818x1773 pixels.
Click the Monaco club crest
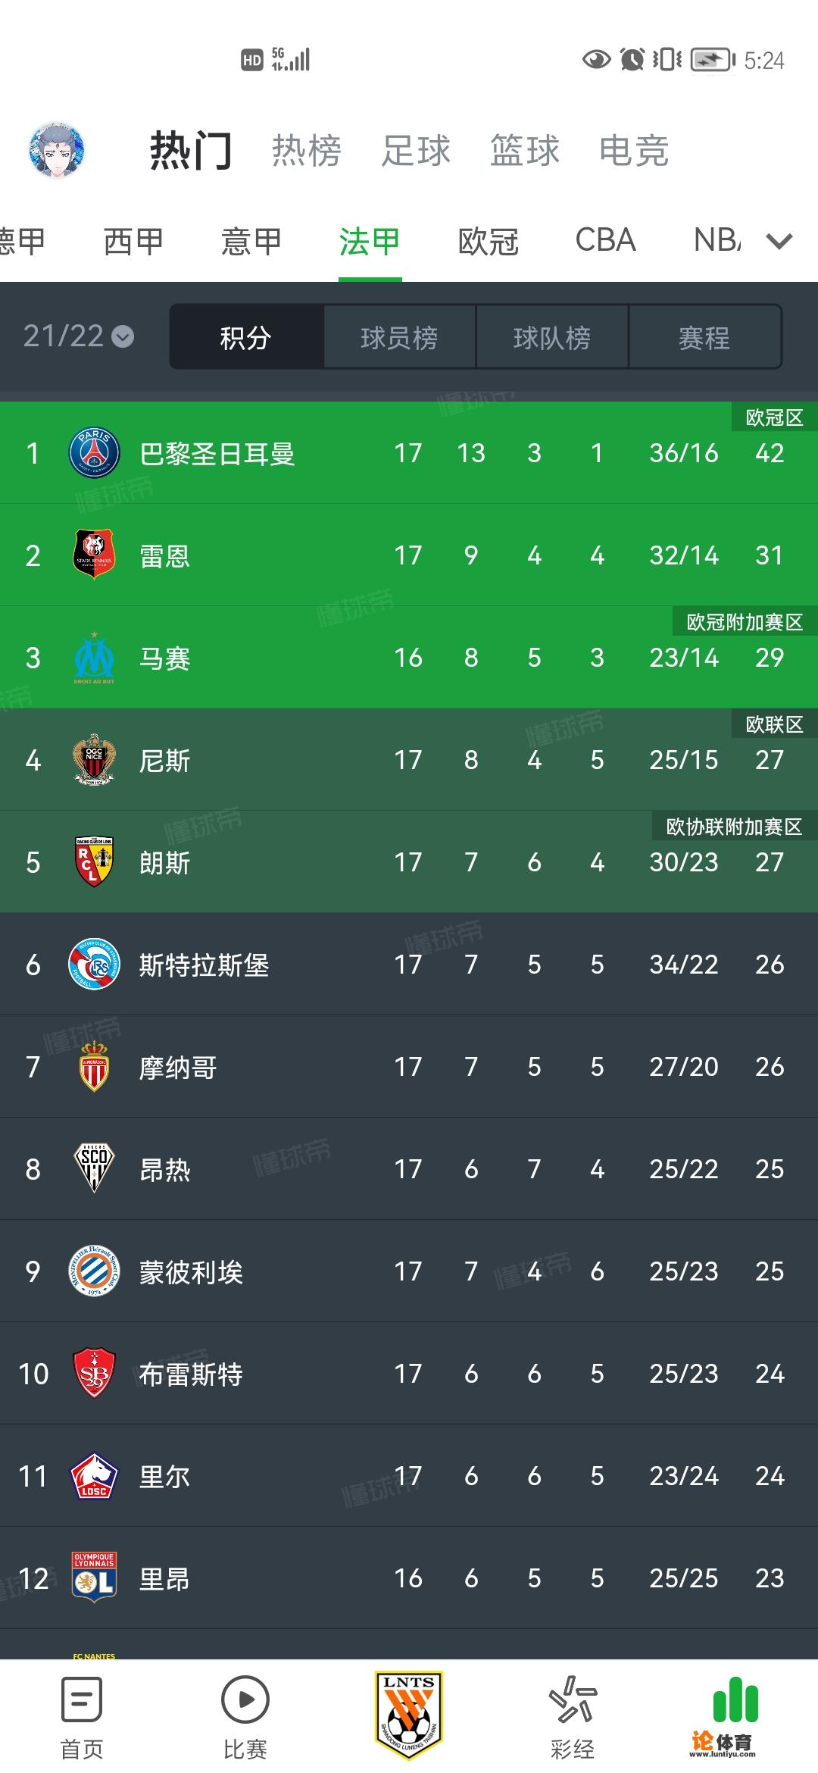pyautogui.click(x=92, y=1067)
